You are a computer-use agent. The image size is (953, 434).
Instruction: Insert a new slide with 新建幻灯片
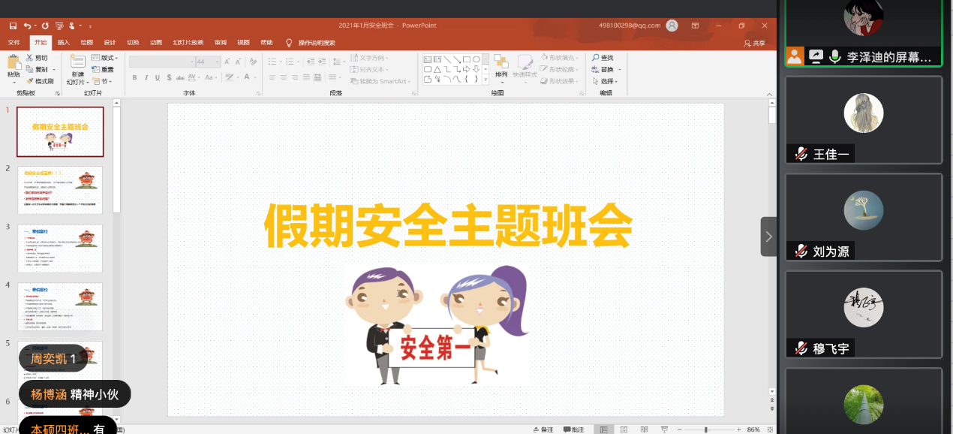coord(77,69)
